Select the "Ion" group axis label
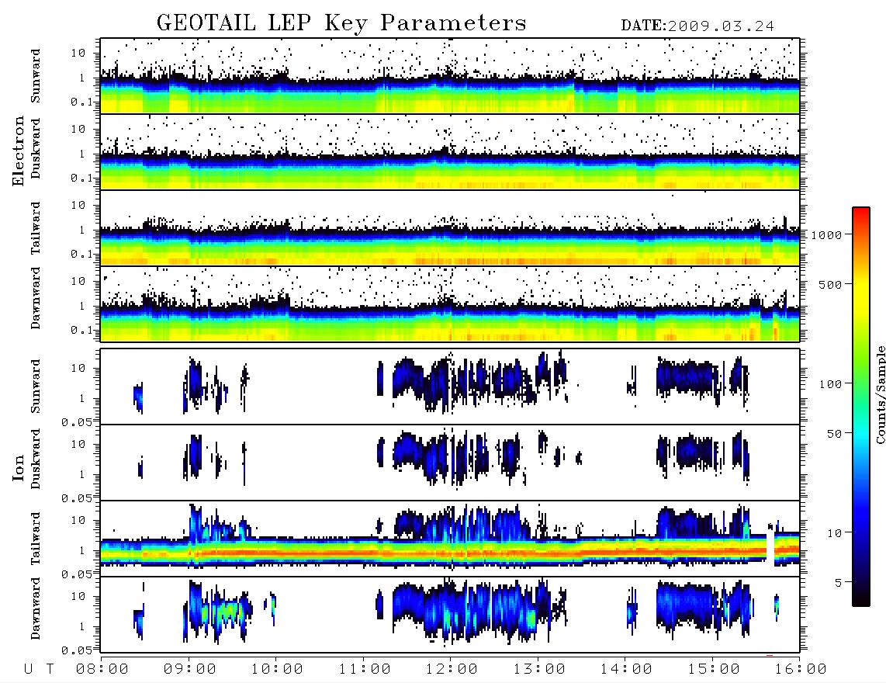The width and height of the screenshot is (886, 683). point(19,469)
